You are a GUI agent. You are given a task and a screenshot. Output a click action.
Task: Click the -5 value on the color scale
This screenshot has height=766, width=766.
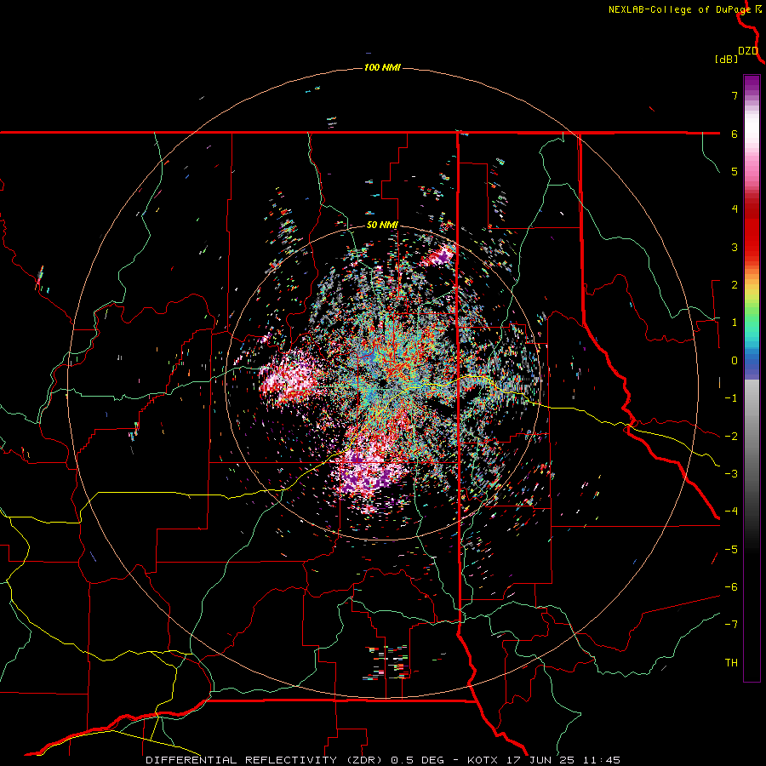coord(731,550)
